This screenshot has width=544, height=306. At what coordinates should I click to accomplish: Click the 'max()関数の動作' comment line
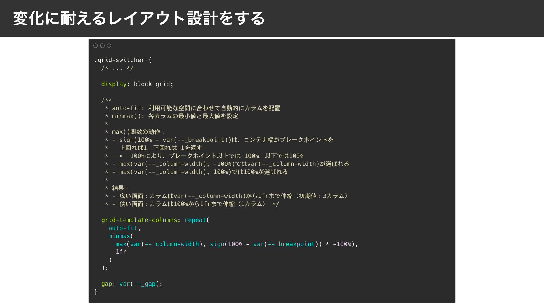coord(138,132)
